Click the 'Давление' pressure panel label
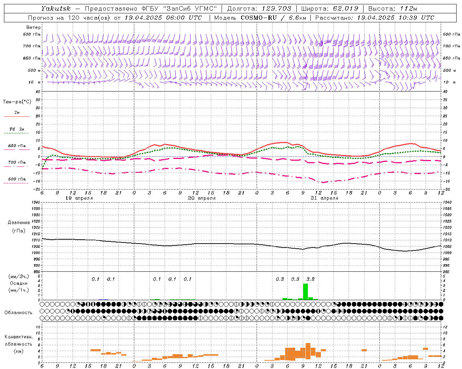 tap(19, 223)
